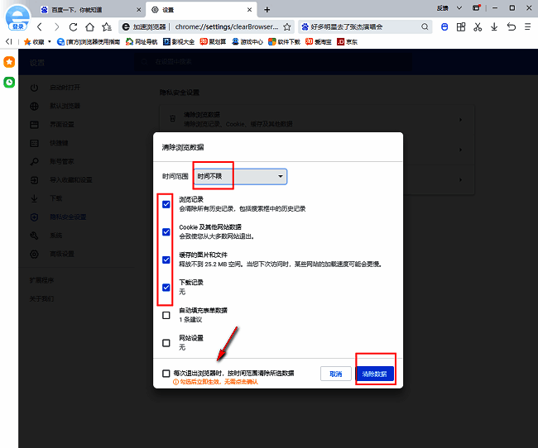This screenshot has height=448, width=538.
Task: Click the 清除数据 button
Action: (374, 374)
